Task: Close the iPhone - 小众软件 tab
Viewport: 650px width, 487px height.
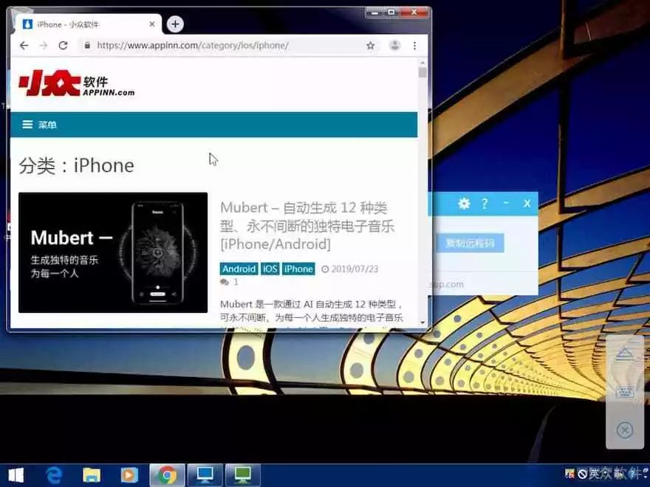Action: tap(152, 24)
